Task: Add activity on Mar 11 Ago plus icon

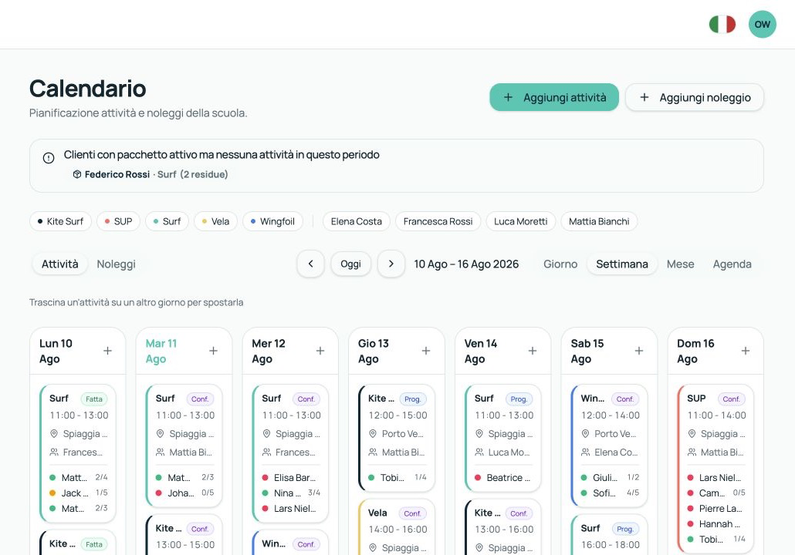Action: (x=214, y=351)
